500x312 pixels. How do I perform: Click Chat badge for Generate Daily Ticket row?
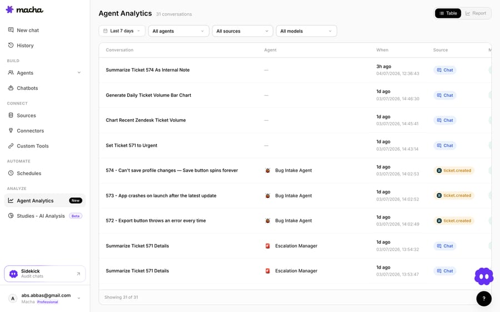[444, 95]
